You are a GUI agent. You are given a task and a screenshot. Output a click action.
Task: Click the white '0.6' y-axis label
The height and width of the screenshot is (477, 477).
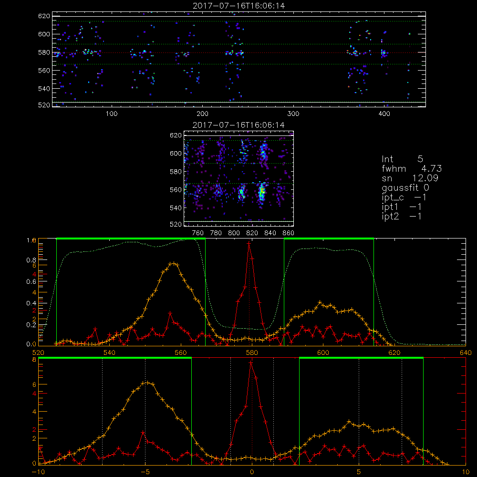point(31,281)
